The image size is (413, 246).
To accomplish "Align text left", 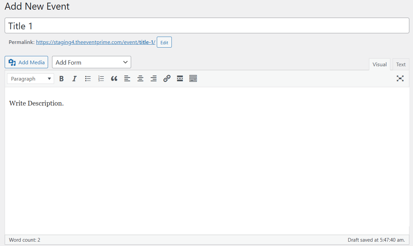I will (x=127, y=79).
